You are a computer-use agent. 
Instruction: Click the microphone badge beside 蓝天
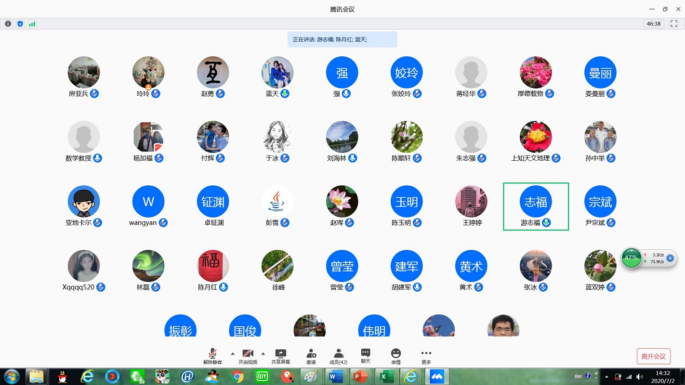tap(285, 93)
